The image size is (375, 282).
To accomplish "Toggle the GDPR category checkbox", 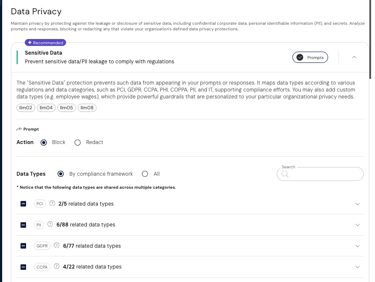I will 23,246.
